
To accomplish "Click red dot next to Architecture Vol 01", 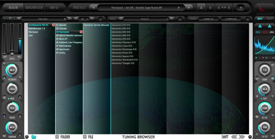I will pyautogui.click(x=53, y=25).
